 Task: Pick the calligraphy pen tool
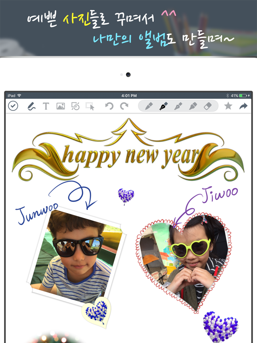pos(178,106)
